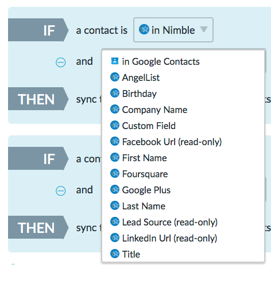Click the Nimble icon next to Company Name
Viewport: 271px width, 288px height.
tap(115, 109)
